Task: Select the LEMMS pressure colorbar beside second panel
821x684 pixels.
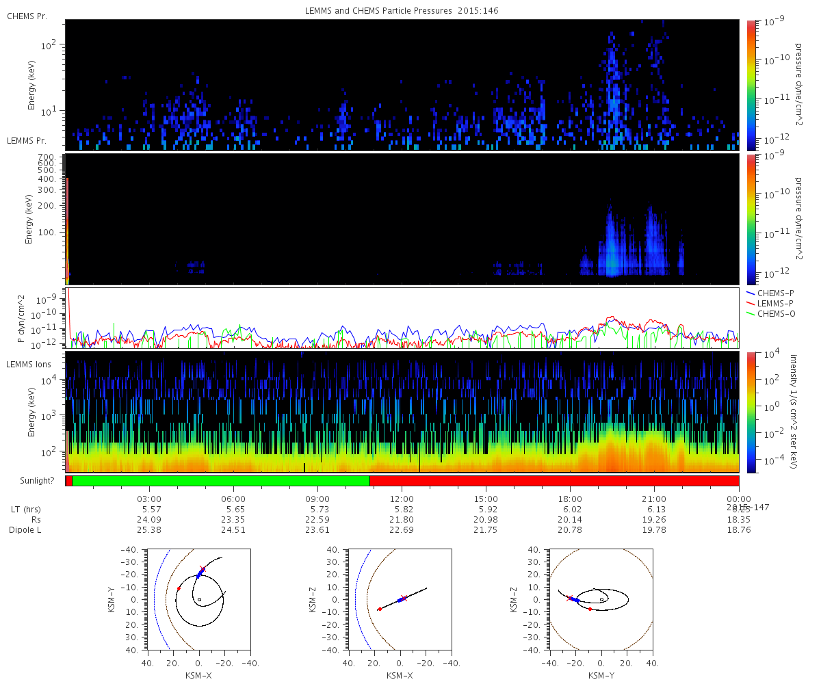Action: (751, 219)
